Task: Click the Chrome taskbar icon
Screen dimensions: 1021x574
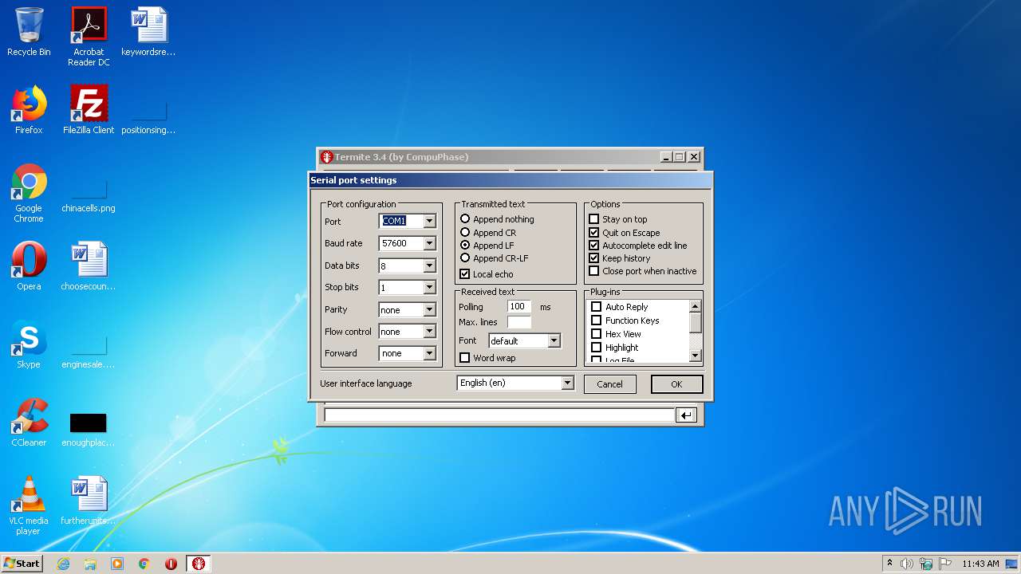Action: point(144,564)
